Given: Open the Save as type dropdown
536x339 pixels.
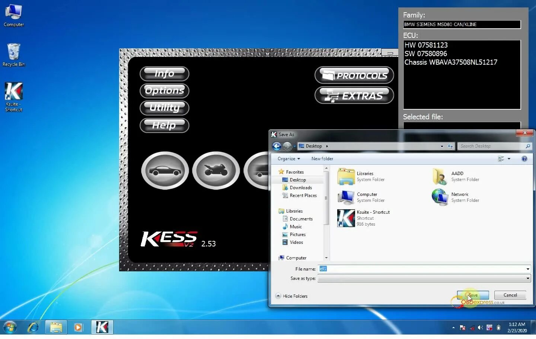Looking at the screenshot, I should pyautogui.click(x=424, y=278).
